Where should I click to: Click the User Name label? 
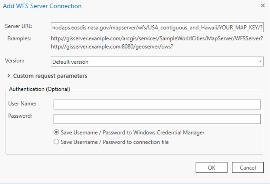22,103
